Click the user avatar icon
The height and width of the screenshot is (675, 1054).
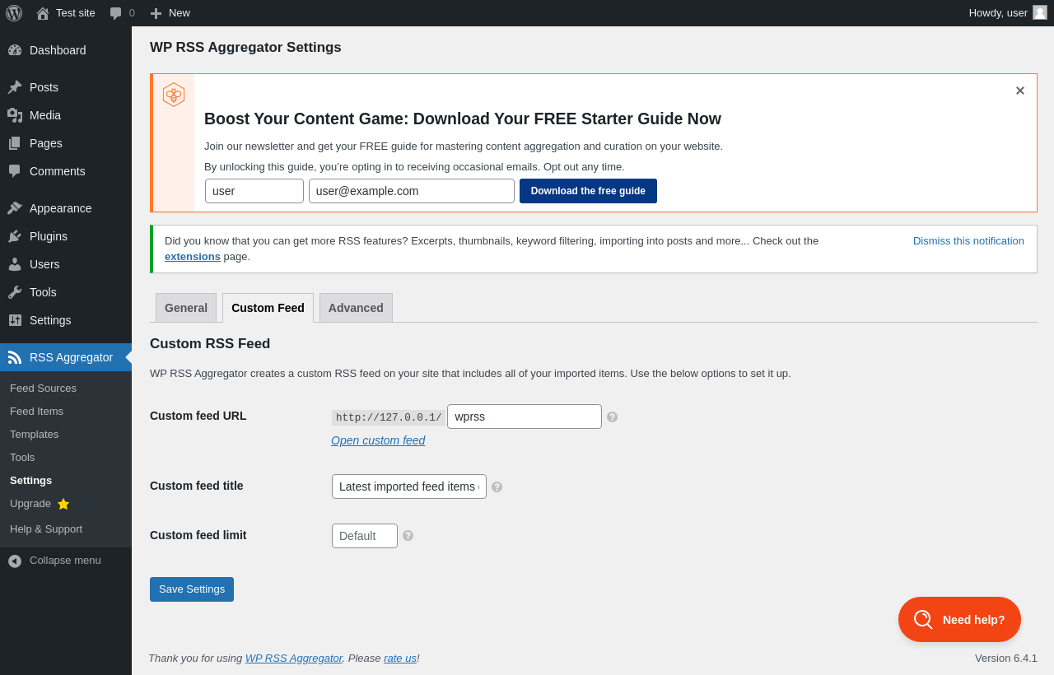pyautogui.click(x=1040, y=12)
